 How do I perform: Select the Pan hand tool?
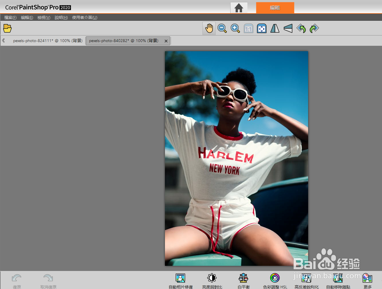point(209,28)
